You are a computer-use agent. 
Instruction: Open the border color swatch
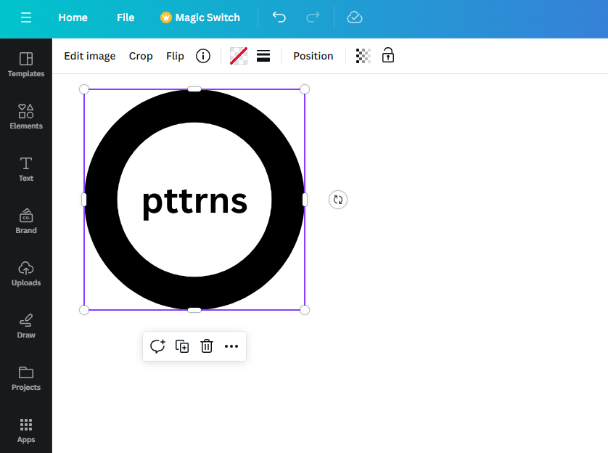[239, 56]
